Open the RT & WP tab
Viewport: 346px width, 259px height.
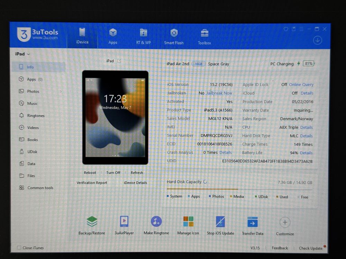pyautogui.click(x=144, y=37)
